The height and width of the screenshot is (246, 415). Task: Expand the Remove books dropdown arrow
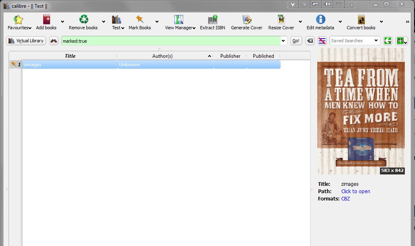pyautogui.click(x=103, y=22)
